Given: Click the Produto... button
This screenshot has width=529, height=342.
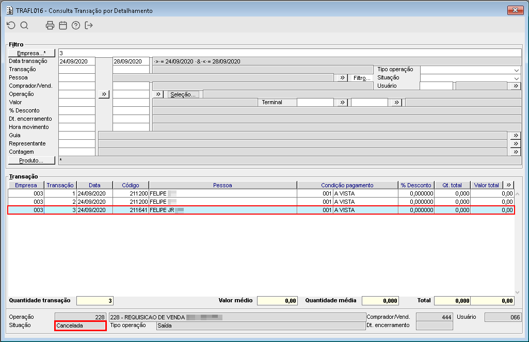Looking at the screenshot, I should click(x=31, y=160).
